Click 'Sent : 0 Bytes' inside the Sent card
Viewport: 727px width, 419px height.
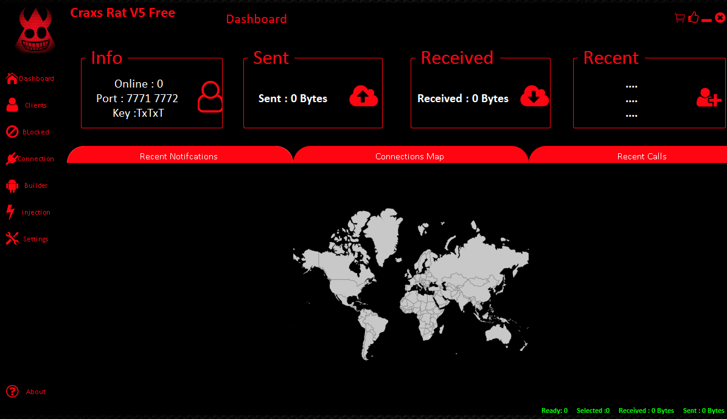293,99
